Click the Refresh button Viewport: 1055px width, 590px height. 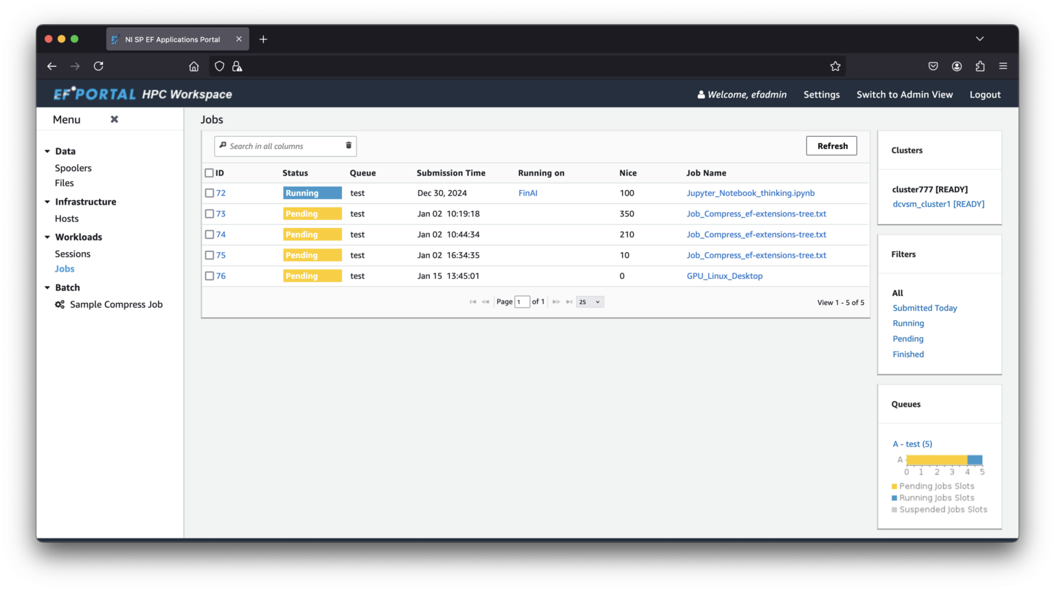click(x=831, y=146)
